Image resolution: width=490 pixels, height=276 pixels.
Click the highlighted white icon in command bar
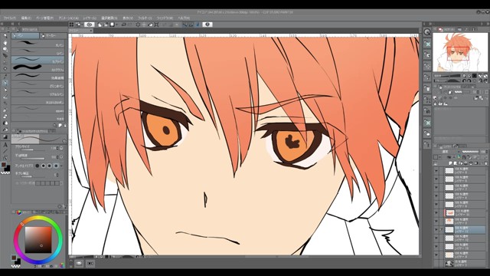[x=90, y=25]
